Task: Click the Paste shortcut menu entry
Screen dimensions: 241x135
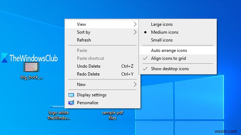Action: 103,58
